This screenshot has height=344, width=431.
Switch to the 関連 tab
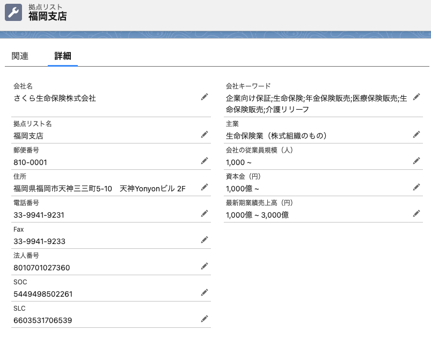pos(20,56)
